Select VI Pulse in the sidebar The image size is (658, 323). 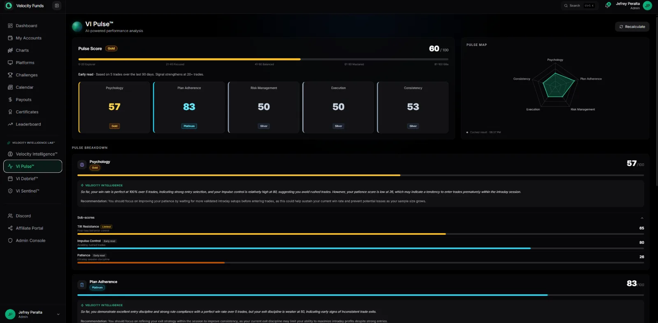tap(33, 166)
